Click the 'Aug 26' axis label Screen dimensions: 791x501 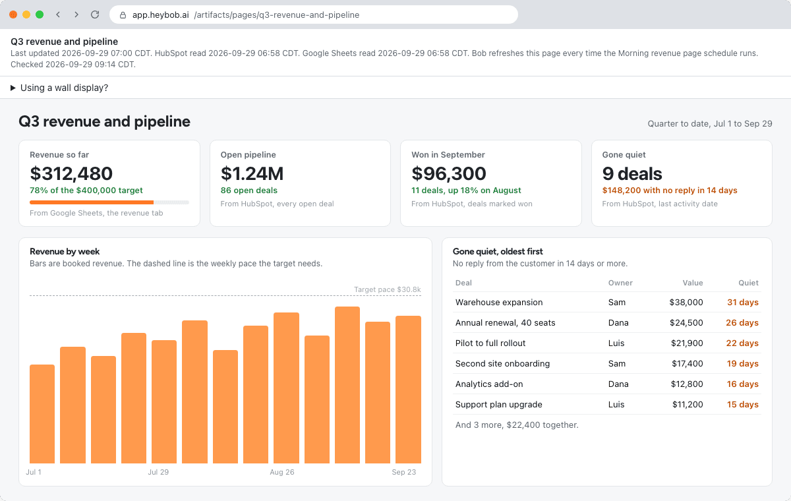pos(282,472)
